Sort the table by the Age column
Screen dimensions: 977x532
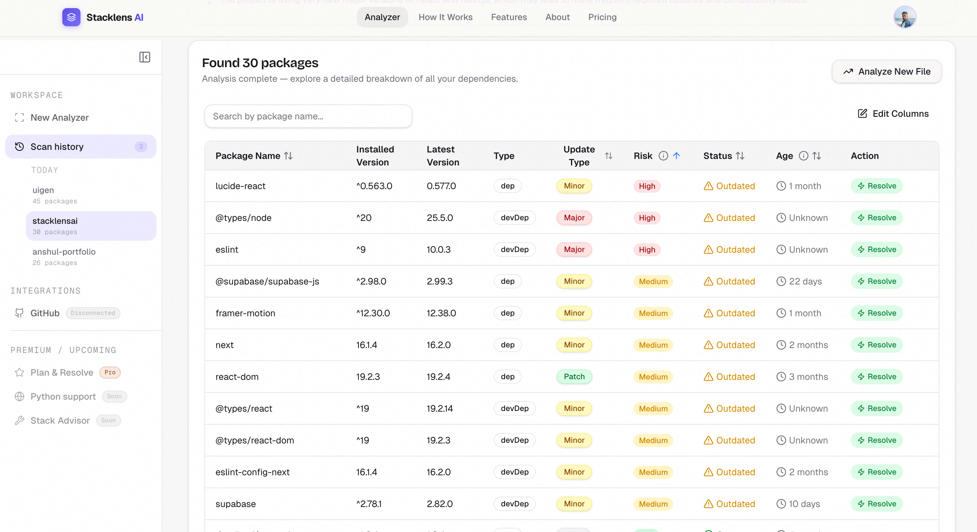pyautogui.click(x=817, y=156)
